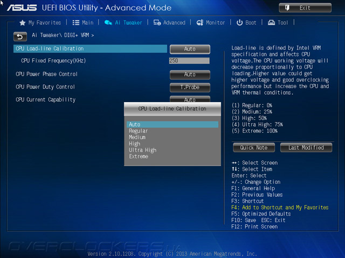
Task: Click the F12: Print Screen hint
Action: tap(254, 227)
